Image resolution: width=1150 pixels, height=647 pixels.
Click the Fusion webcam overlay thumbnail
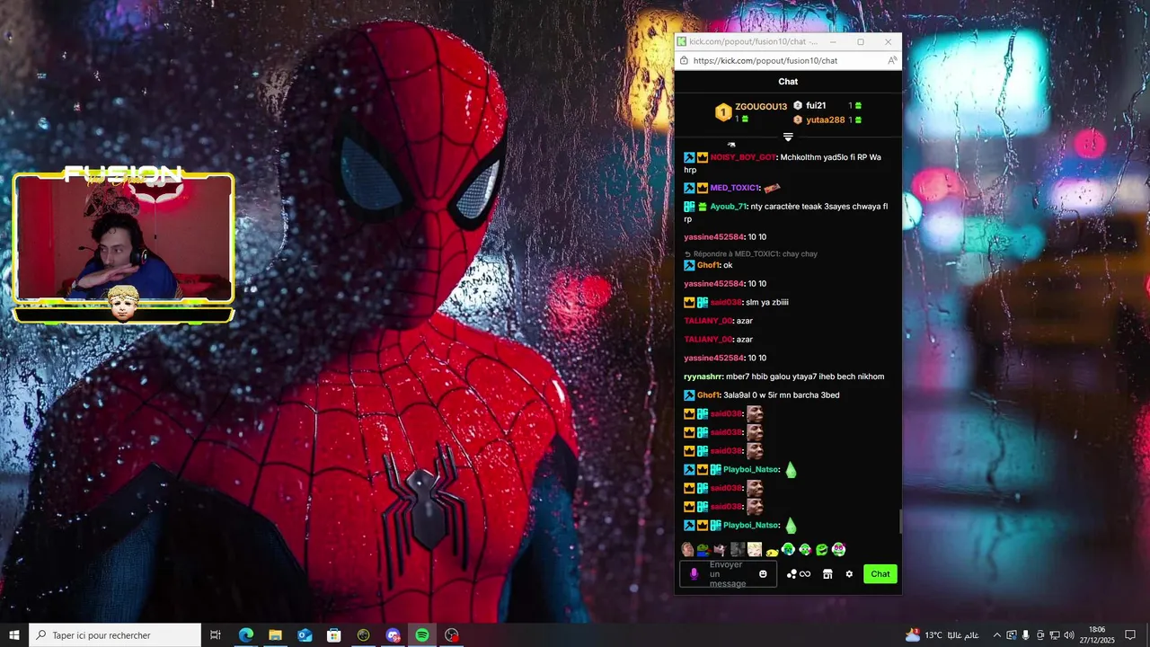123,244
